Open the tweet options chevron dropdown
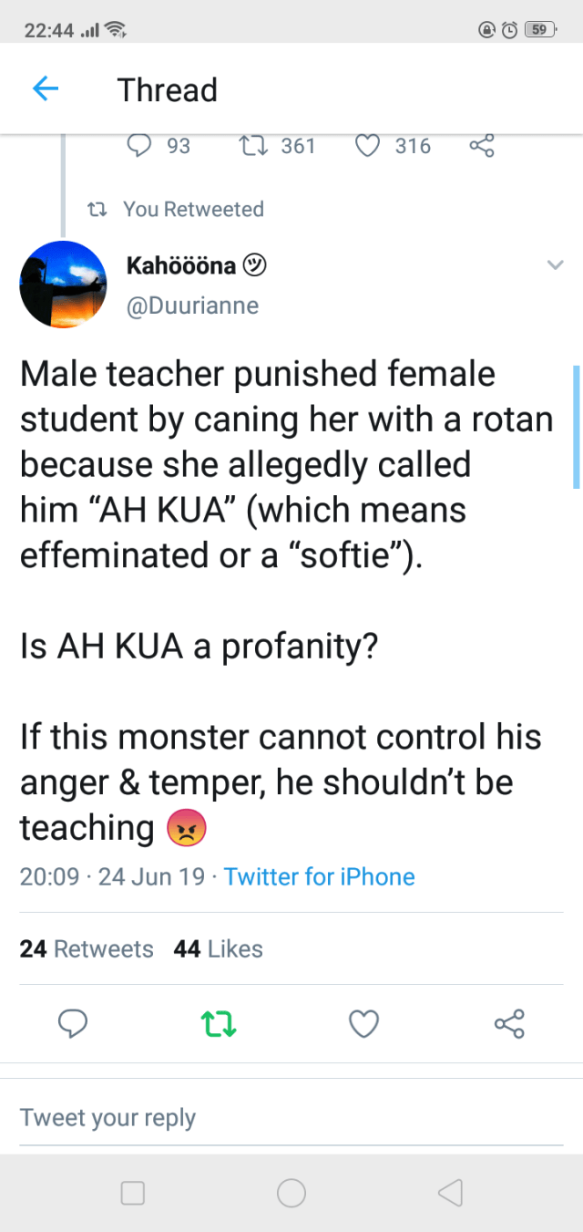The image size is (583, 1232). coord(555,265)
